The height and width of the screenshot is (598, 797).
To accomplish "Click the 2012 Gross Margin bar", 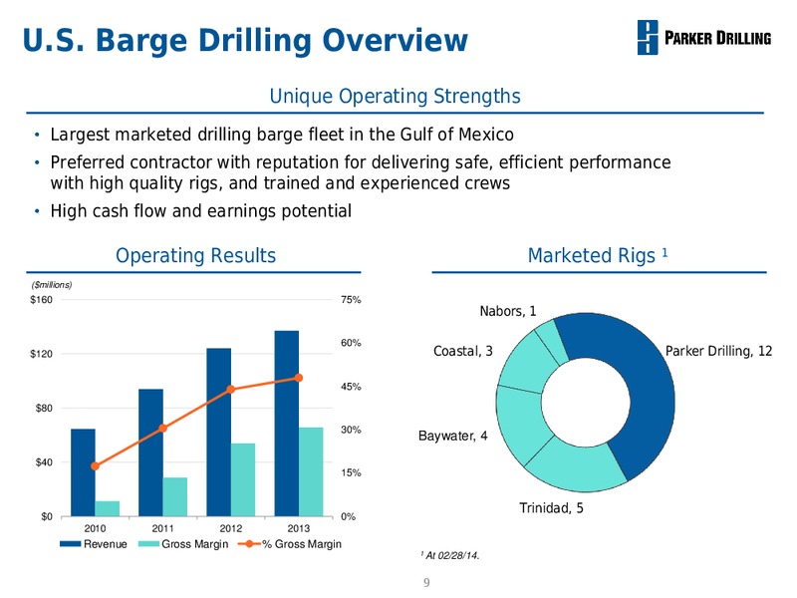I will [243, 480].
